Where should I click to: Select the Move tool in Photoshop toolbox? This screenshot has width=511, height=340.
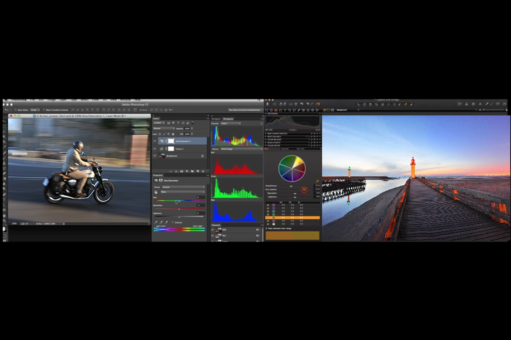tap(4, 121)
